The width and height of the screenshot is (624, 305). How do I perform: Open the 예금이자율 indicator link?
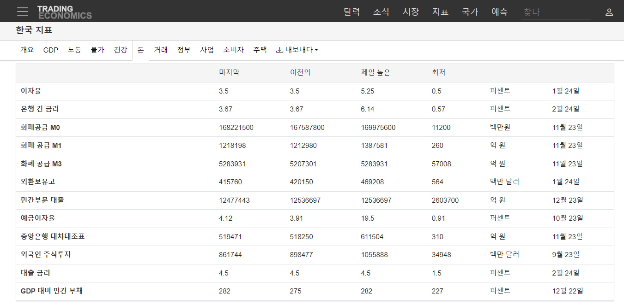(x=37, y=218)
